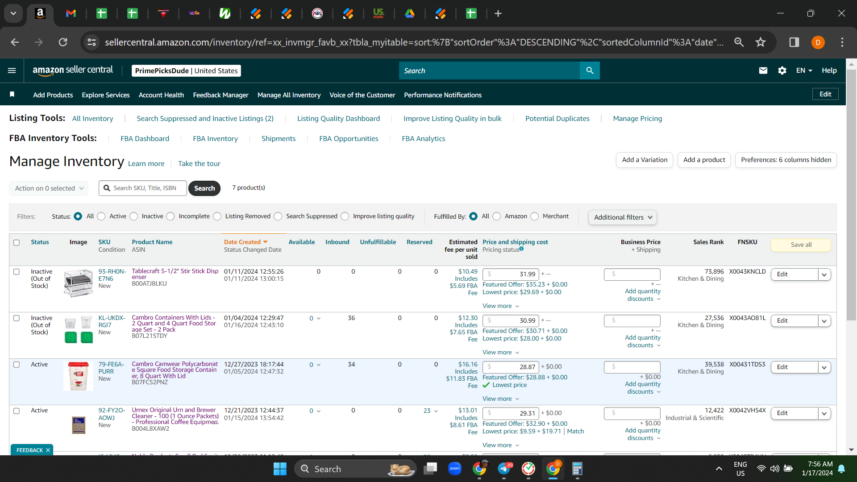Switch to the Google Drive browser tab

coord(410,13)
